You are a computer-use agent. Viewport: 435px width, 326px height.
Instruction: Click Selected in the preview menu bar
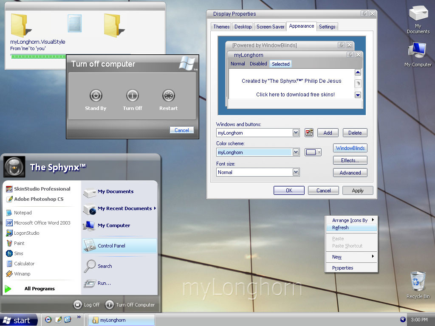coord(280,64)
